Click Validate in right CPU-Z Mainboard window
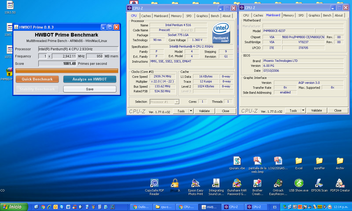352x211 pixels. click(x=317, y=110)
